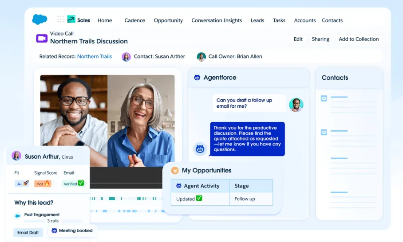Click the Stage column header
The width and height of the screenshot is (403, 242).
(251, 186)
